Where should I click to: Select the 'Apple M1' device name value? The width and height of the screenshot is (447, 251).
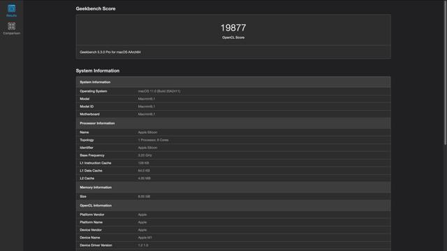(145, 238)
